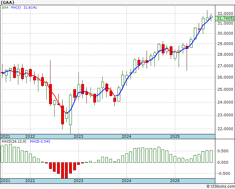Click the 22.0000 price axis label
The height and width of the screenshot is (189, 235).
coord(225,129)
